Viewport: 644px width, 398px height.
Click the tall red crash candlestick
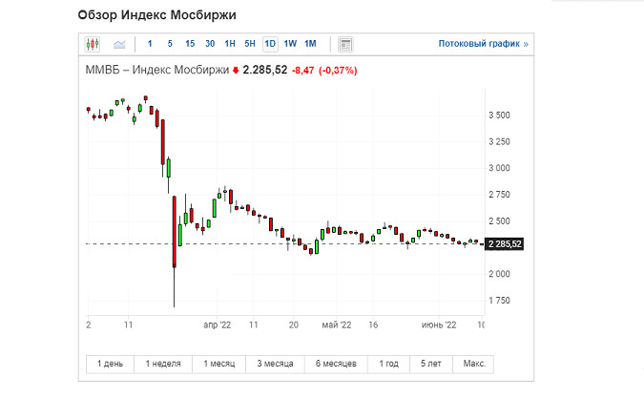pyautogui.click(x=175, y=232)
